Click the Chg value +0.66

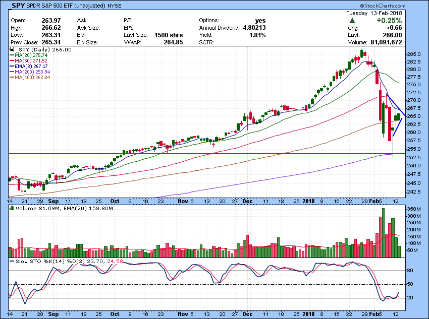pos(394,28)
